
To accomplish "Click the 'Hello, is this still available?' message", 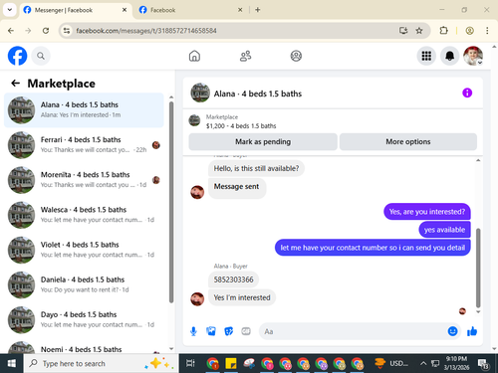I will pyautogui.click(x=256, y=168).
